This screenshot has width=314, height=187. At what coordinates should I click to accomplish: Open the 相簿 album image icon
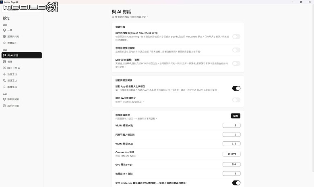(4, 62)
